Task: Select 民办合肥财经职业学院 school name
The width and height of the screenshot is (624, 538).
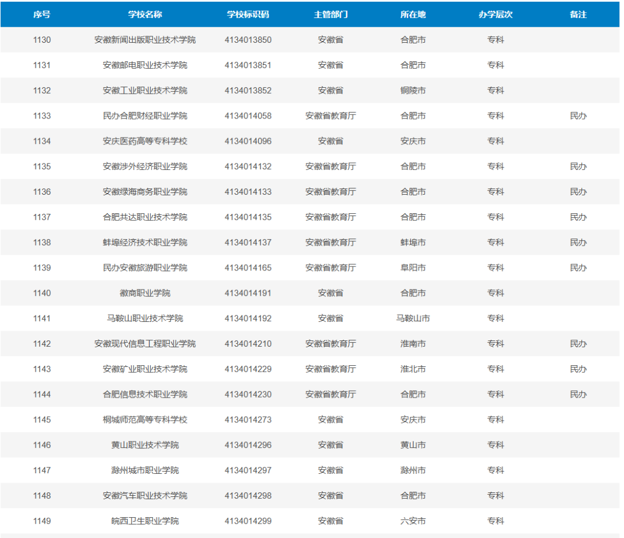Action: tap(145, 116)
